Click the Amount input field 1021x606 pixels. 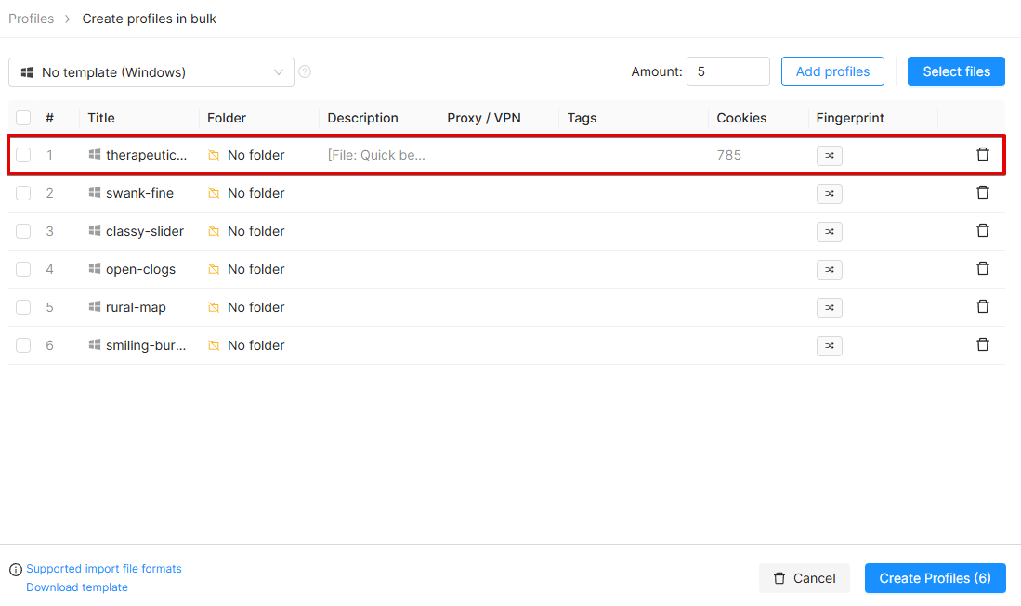[x=728, y=71]
